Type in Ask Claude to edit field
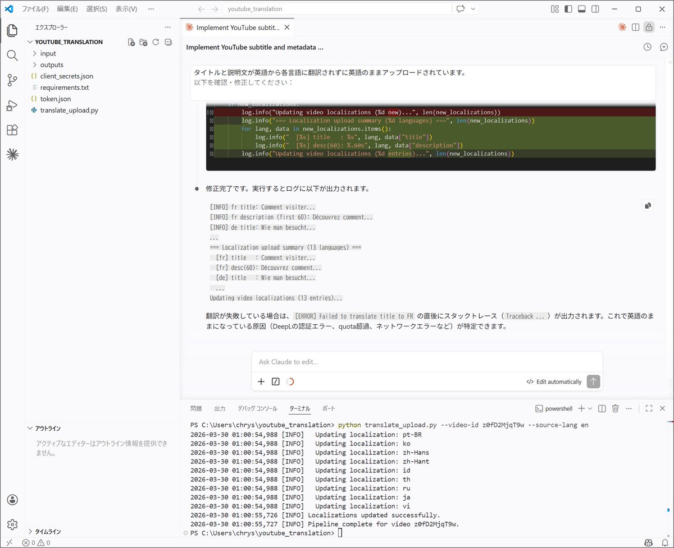 tap(427, 362)
